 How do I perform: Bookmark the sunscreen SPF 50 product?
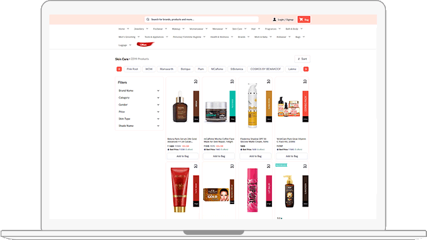tap(268, 81)
